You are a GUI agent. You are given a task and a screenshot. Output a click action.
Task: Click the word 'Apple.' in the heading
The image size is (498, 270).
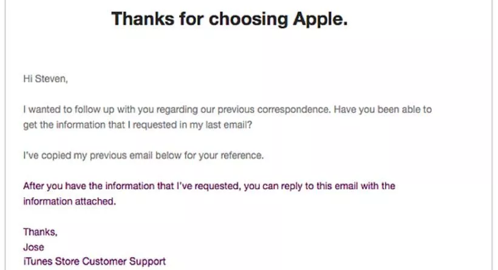point(320,19)
